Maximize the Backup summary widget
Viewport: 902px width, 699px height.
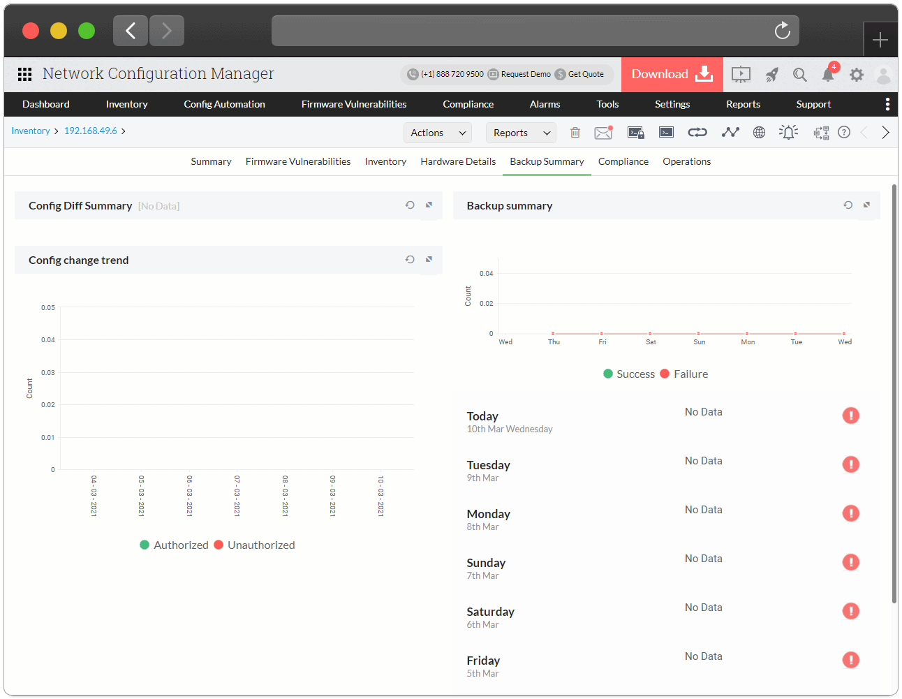pyautogui.click(x=867, y=205)
